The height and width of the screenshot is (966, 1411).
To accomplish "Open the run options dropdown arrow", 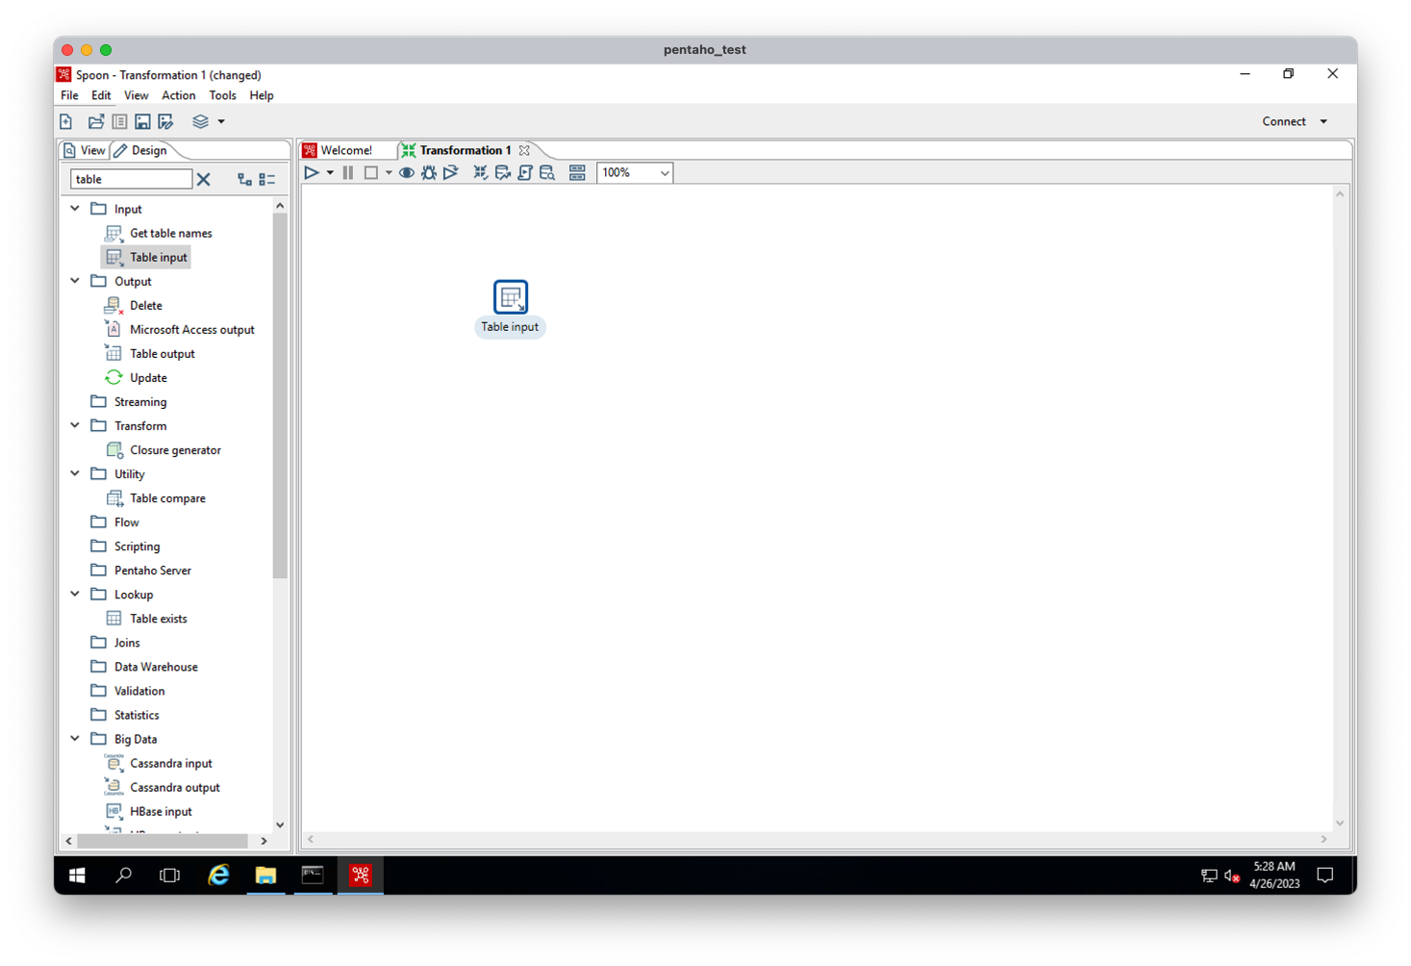I will click(x=330, y=173).
